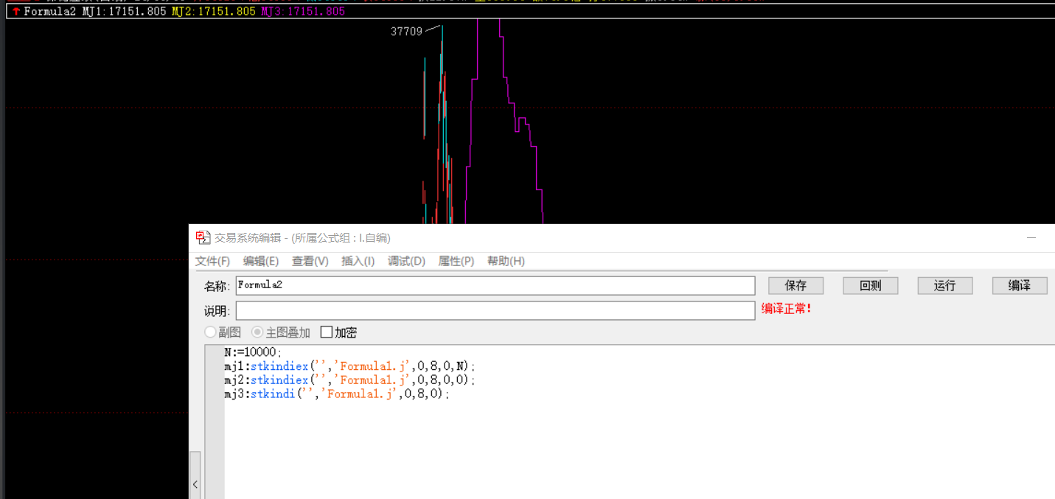This screenshot has width=1055, height=499.
Task: Focus the 名称 field containing Formula2
Action: coord(495,285)
